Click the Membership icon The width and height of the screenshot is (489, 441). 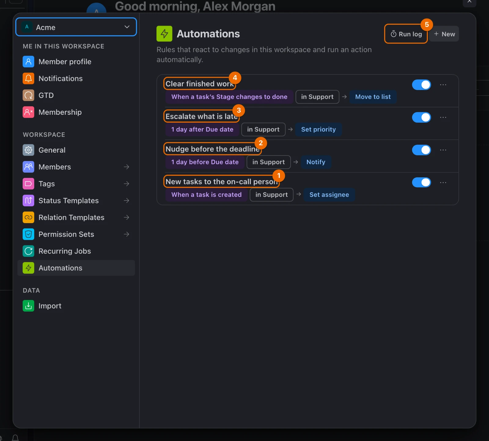28,112
